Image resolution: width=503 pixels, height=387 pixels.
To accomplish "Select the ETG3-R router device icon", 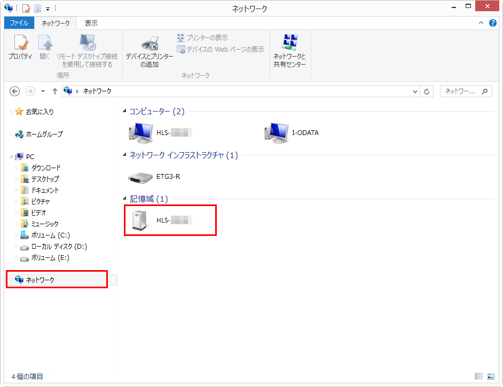I will tap(141, 177).
